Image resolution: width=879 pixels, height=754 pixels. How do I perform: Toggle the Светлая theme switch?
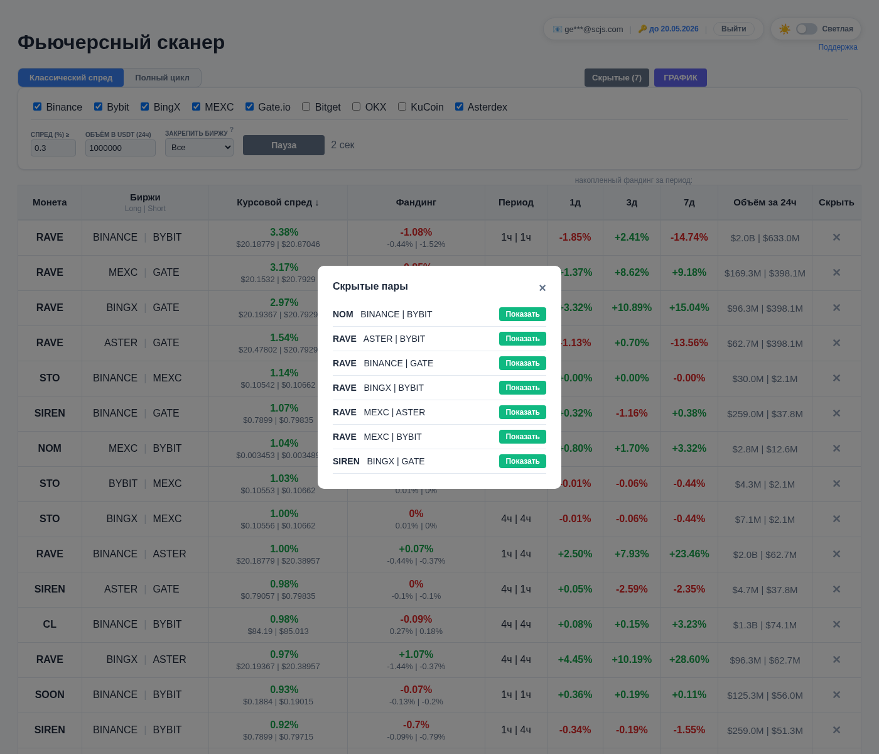pos(806,29)
